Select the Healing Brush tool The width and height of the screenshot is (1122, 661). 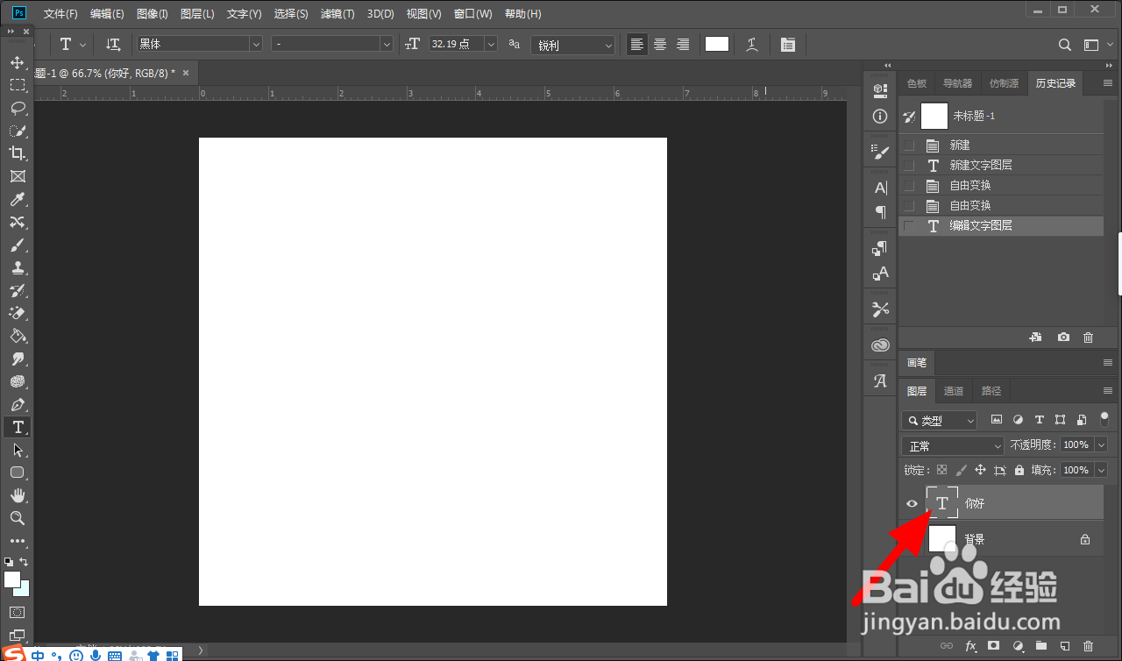[x=17, y=222]
